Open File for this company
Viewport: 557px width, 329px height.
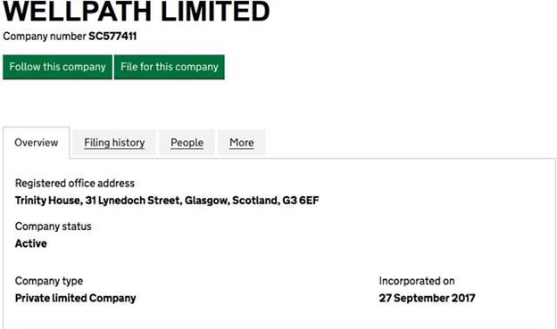[169, 67]
